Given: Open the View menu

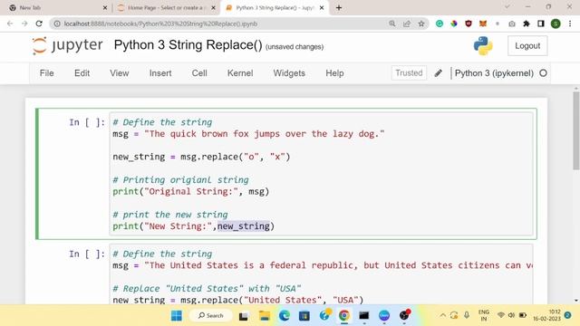Looking at the screenshot, I should tap(119, 73).
